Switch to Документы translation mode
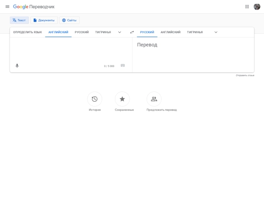Viewport: 264px width, 198px height. (44, 20)
